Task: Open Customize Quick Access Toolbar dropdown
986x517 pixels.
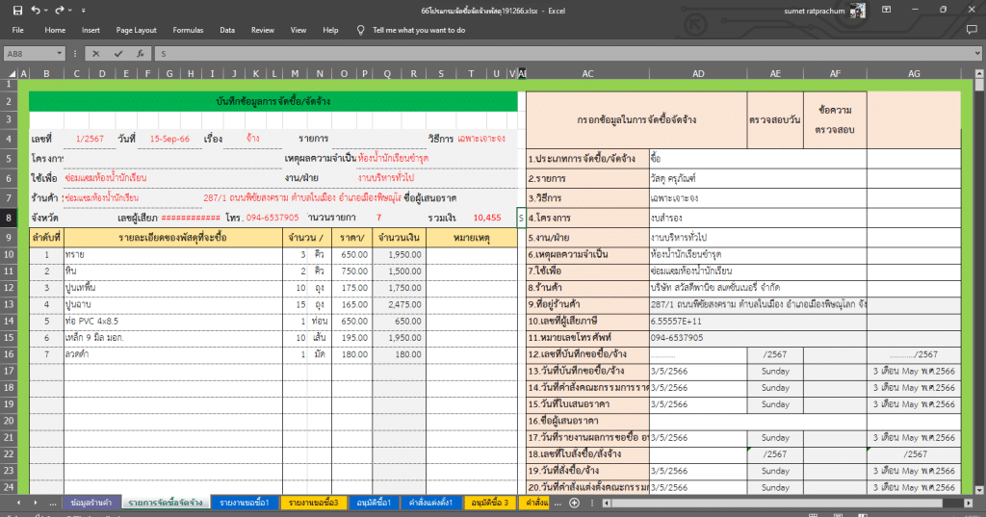Action: 83,11
